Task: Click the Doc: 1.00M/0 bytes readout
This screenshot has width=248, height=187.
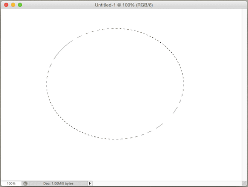Action: click(x=59, y=184)
